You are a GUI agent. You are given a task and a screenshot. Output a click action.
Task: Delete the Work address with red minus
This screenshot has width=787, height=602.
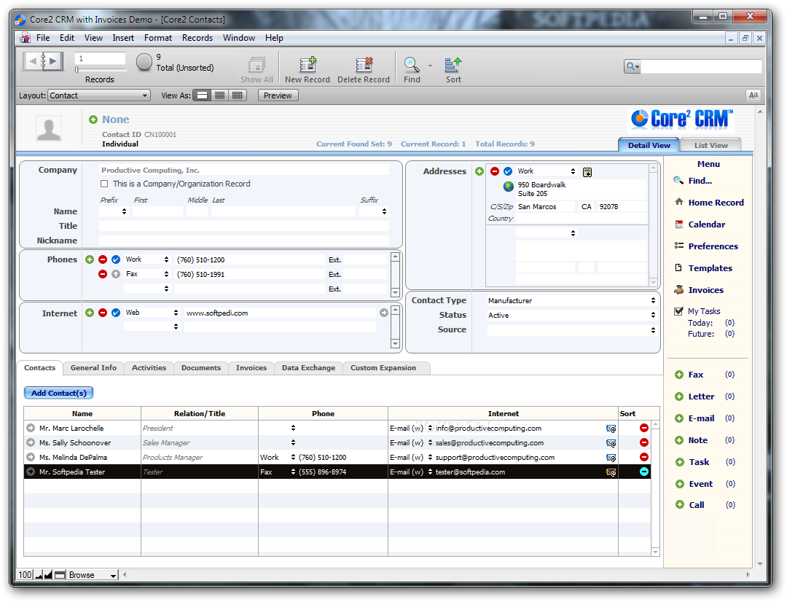tap(494, 171)
